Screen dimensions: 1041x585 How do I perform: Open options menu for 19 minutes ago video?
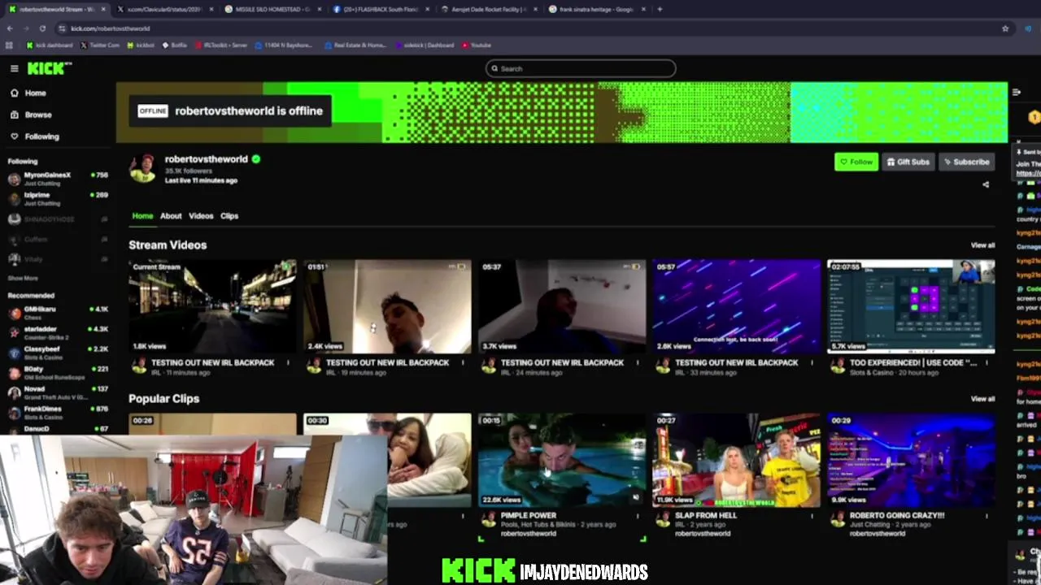(x=463, y=363)
